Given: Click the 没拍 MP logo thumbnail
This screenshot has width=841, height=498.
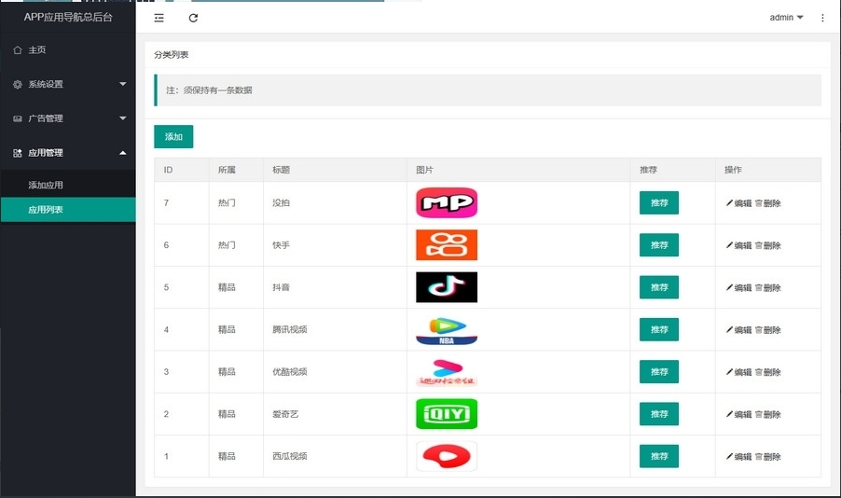Looking at the screenshot, I should [x=447, y=203].
